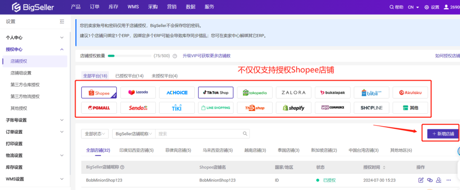Open the settings gear in top bar
Image resolution: width=460 pixels, height=190 pixels.
[x=426, y=7]
